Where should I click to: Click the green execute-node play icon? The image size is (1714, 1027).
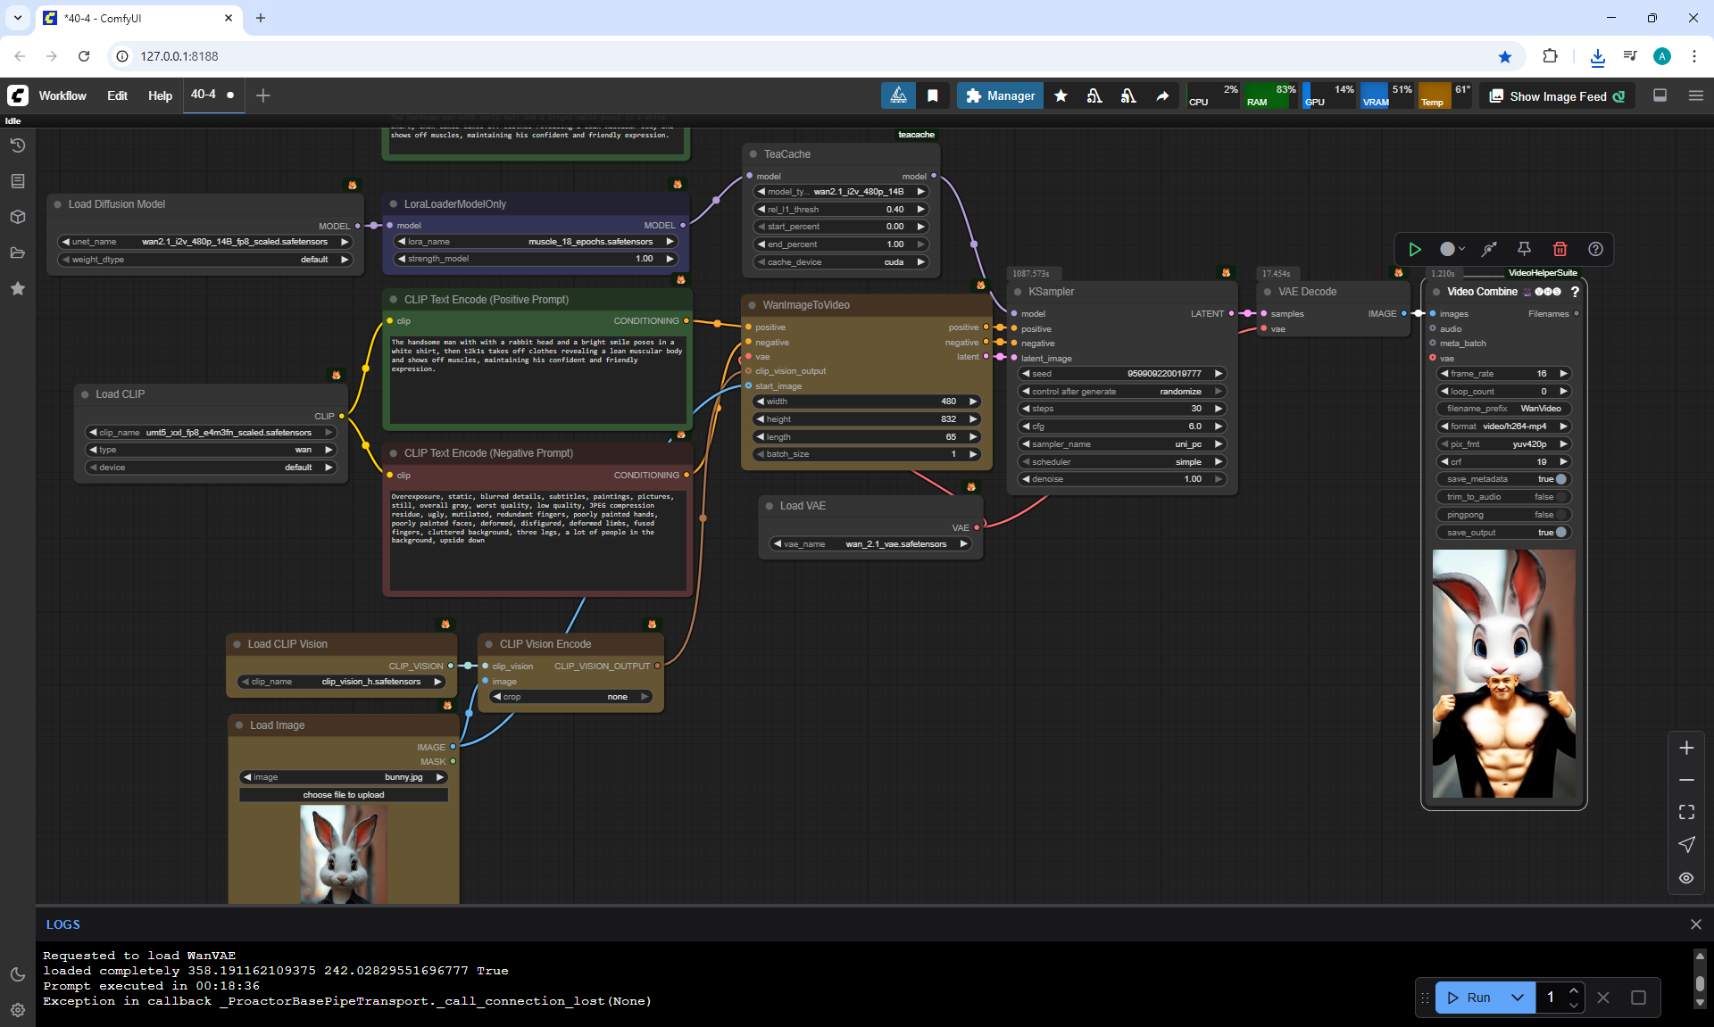pyautogui.click(x=1414, y=249)
